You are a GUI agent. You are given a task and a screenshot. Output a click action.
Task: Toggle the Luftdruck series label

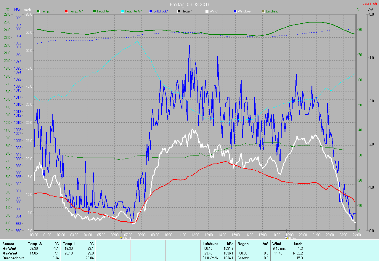click(161, 11)
